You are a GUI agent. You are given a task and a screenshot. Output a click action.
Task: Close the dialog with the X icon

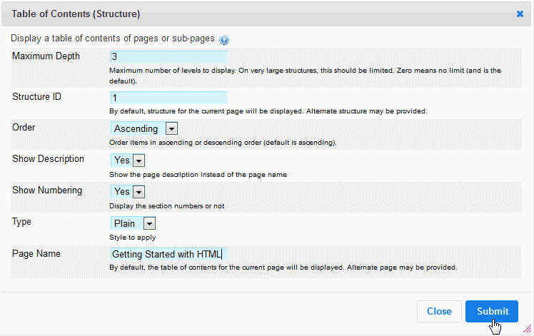point(520,14)
